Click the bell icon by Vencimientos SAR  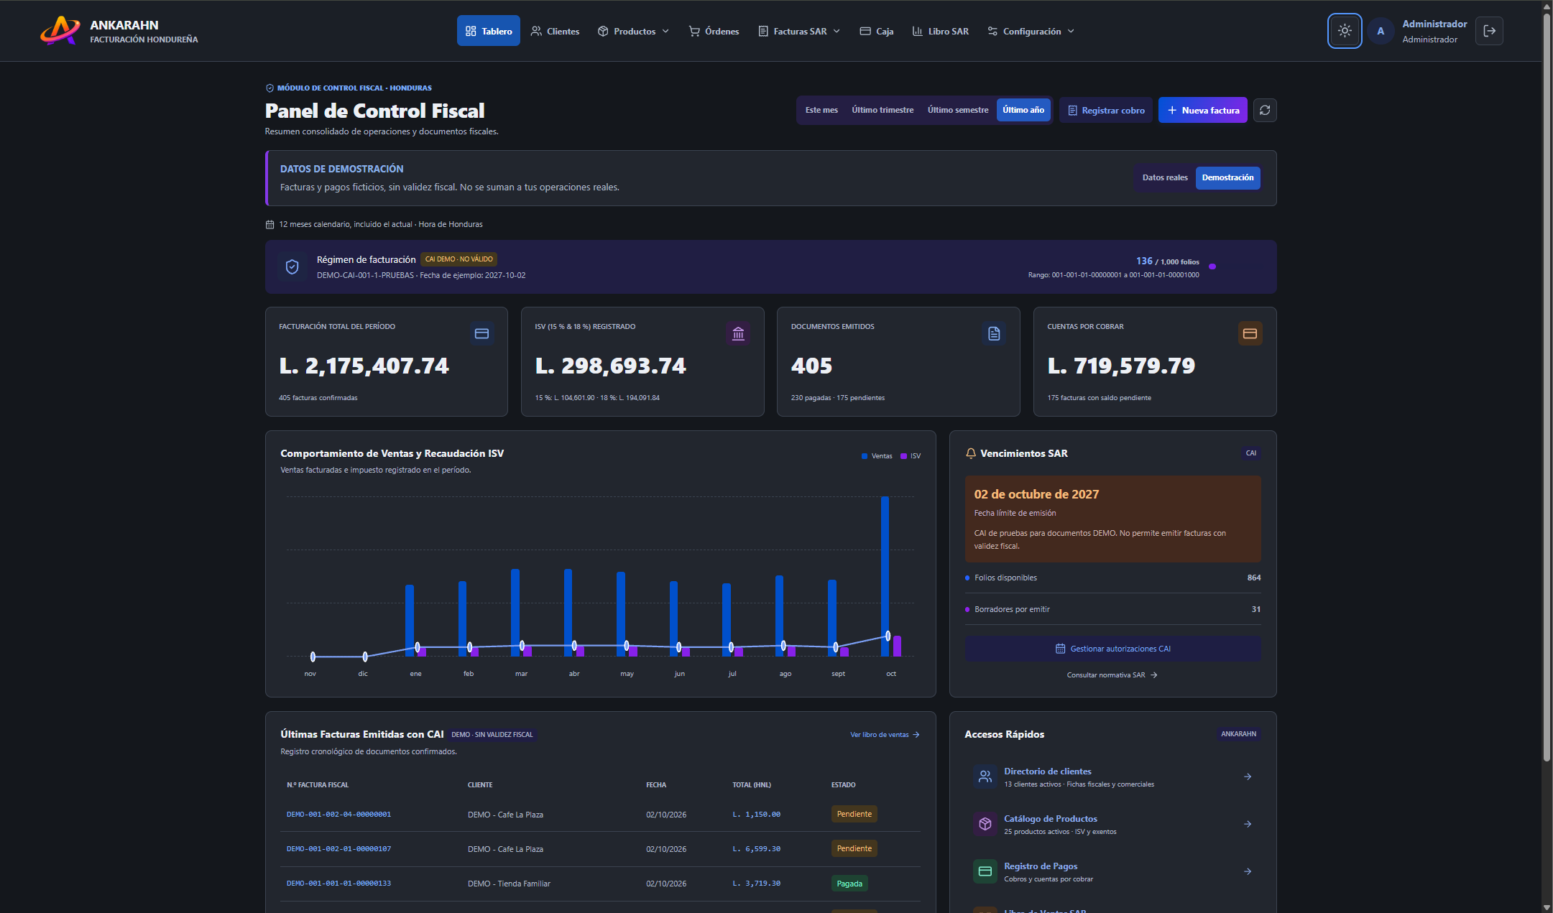[971, 453]
